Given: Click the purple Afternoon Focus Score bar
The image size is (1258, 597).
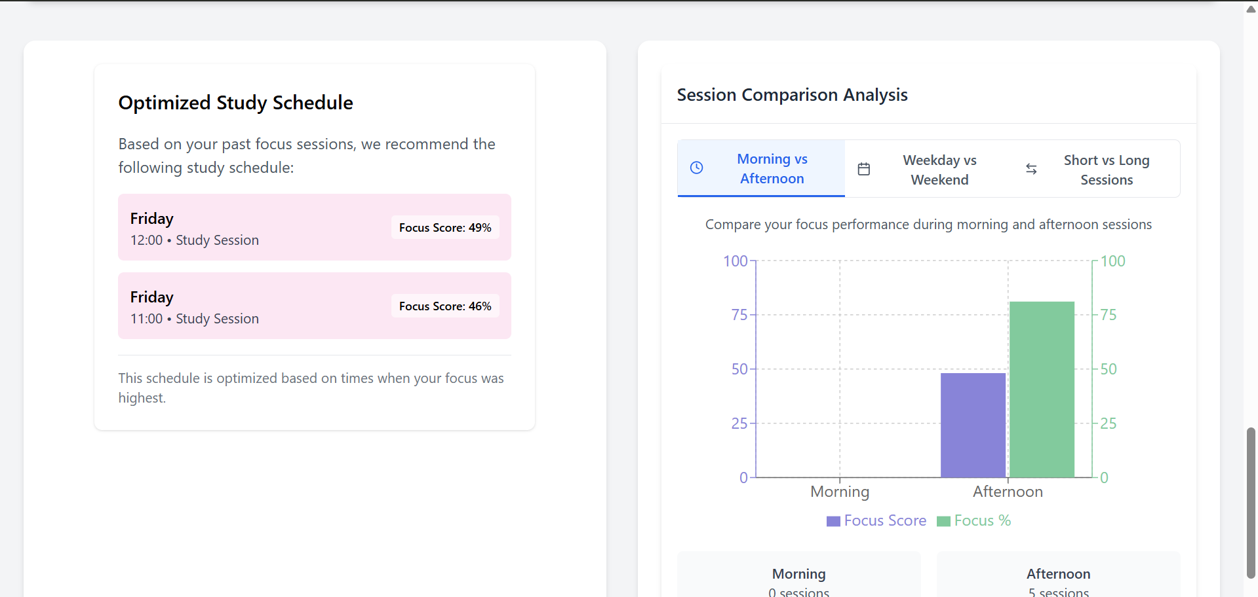Looking at the screenshot, I should (x=973, y=425).
